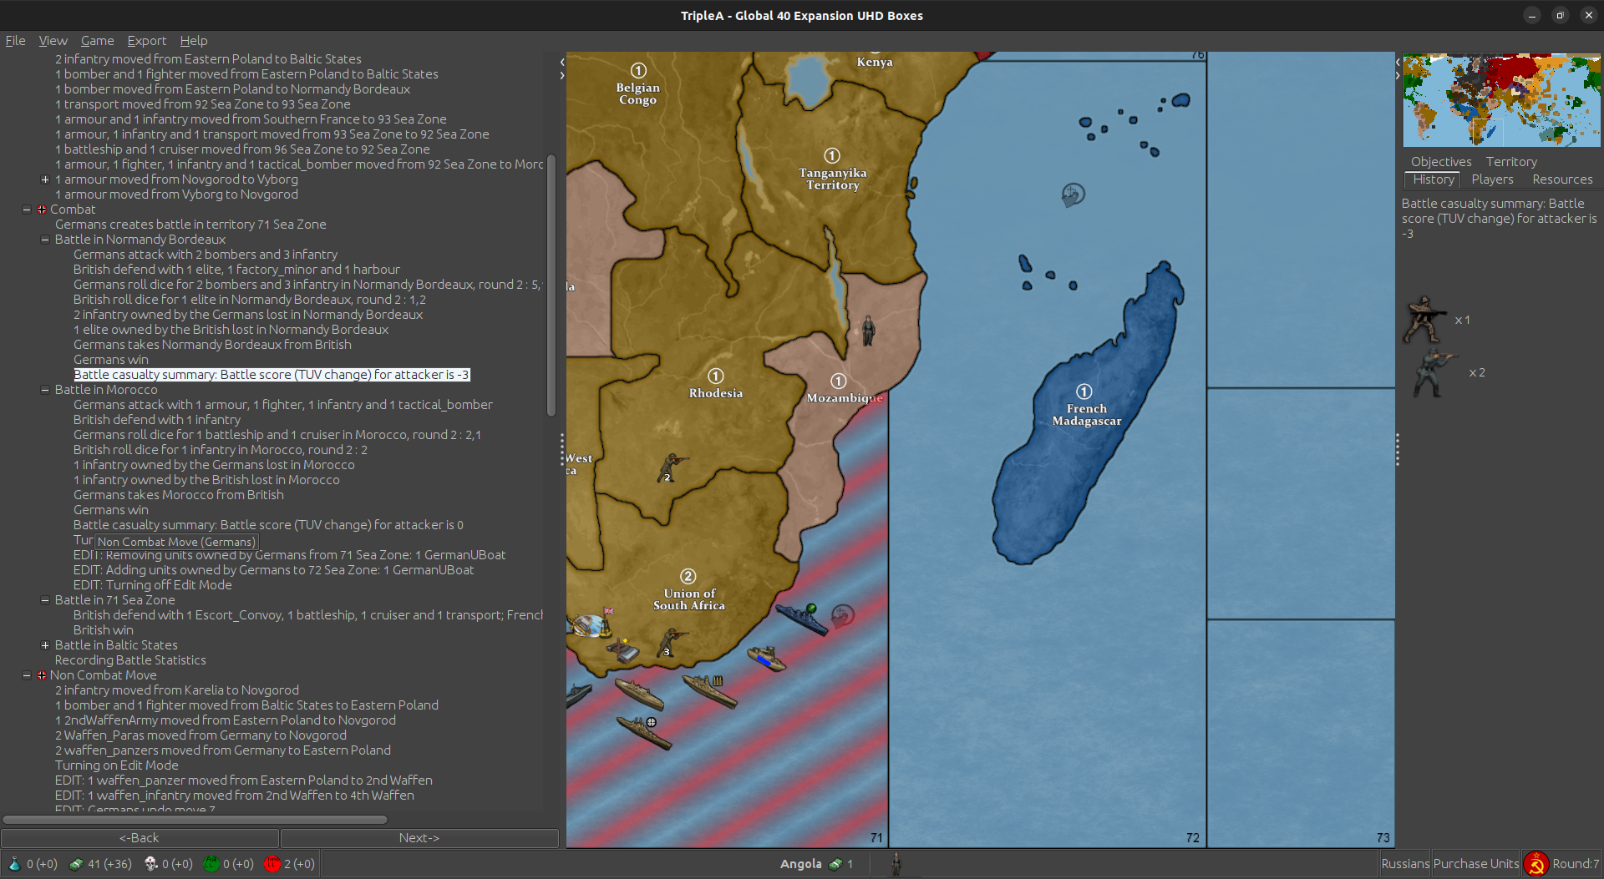Click the single infantry casualty icon in History panel
1604x879 pixels.
(1425, 320)
